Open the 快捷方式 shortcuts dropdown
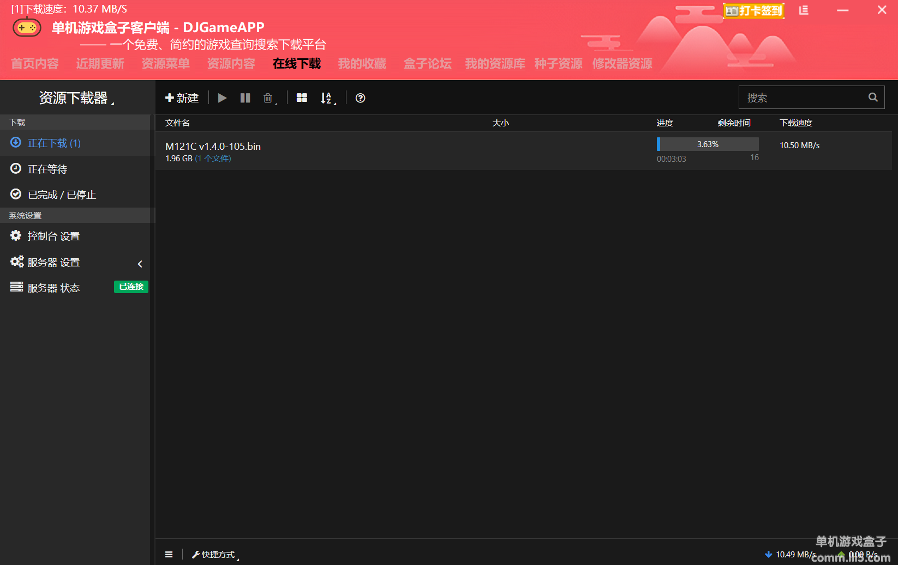The image size is (898, 565). 215,555
